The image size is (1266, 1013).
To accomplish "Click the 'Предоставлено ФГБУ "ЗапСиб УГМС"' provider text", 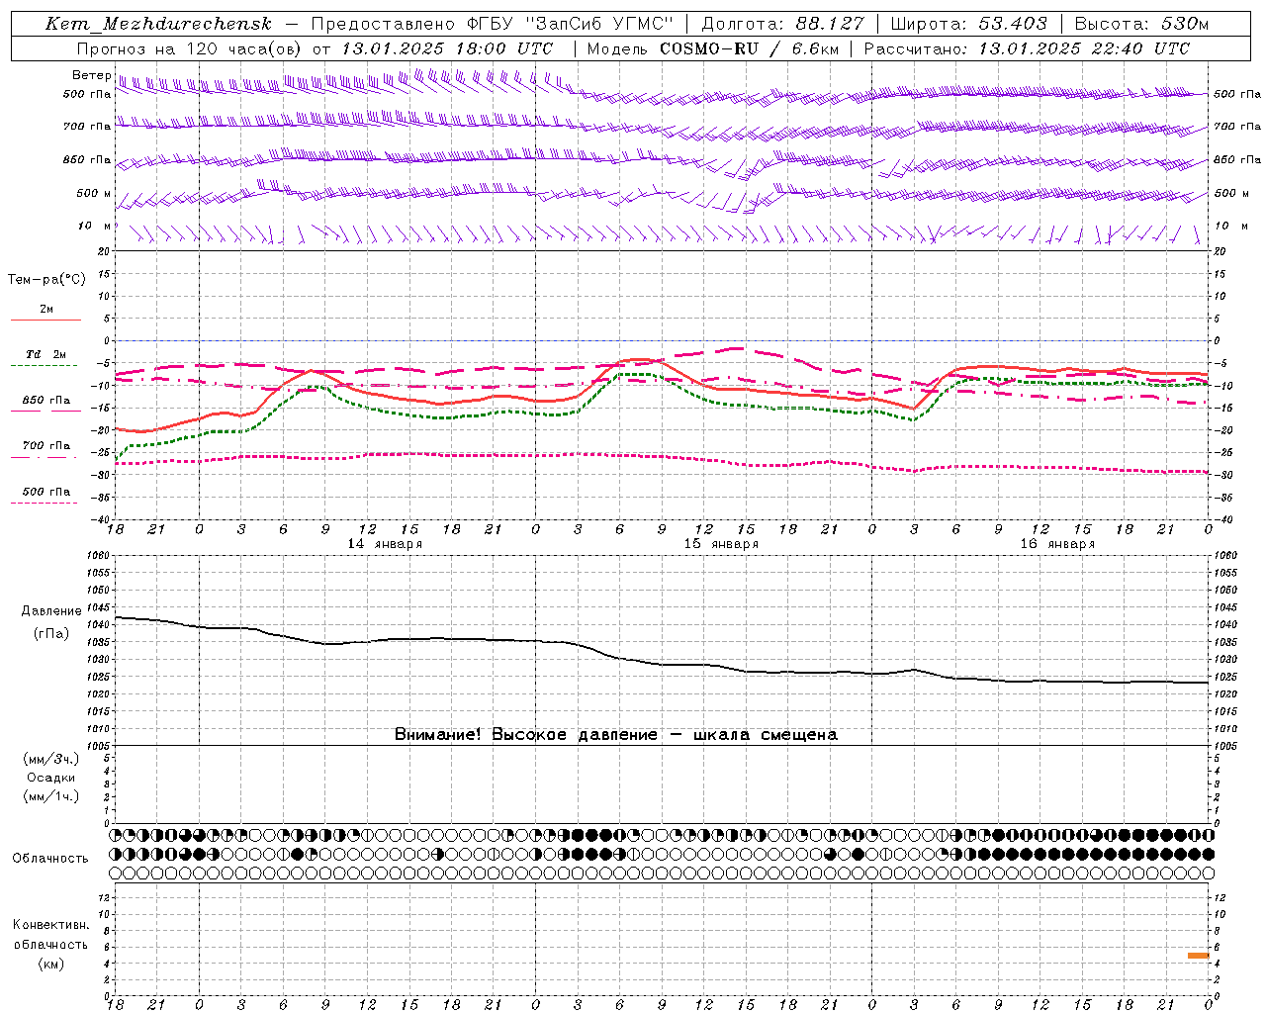I will coord(493,24).
